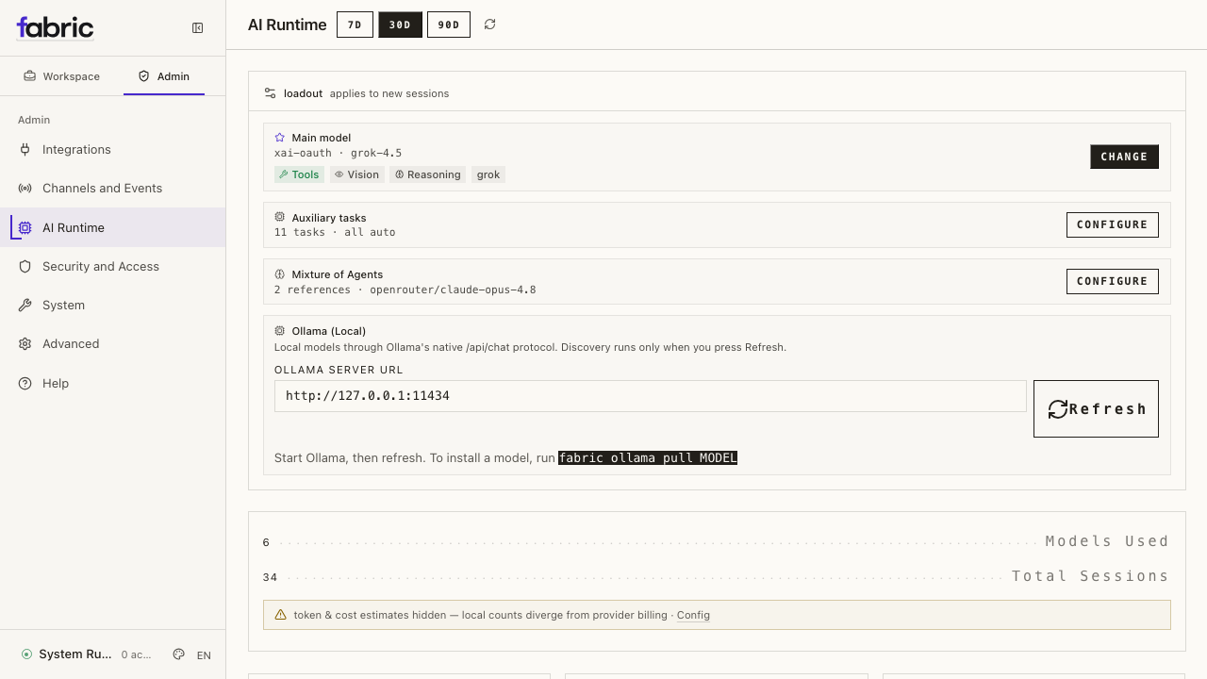
Task: Click the Reasoning capability tag
Action: pyautogui.click(x=427, y=174)
